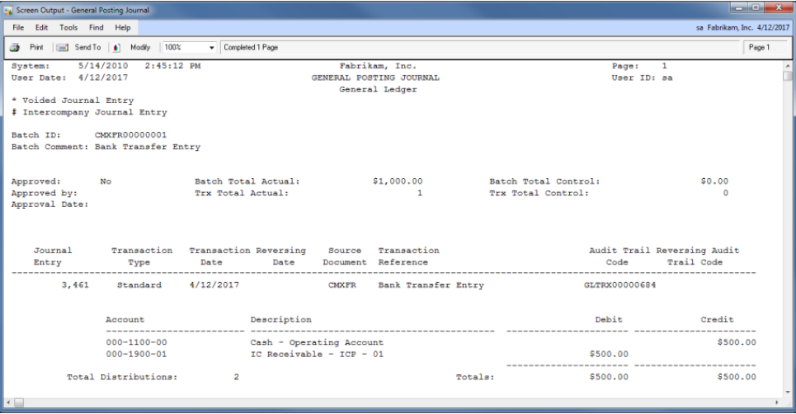Click the horizontal scrollbar right arrow

pyautogui.click(x=776, y=402)
